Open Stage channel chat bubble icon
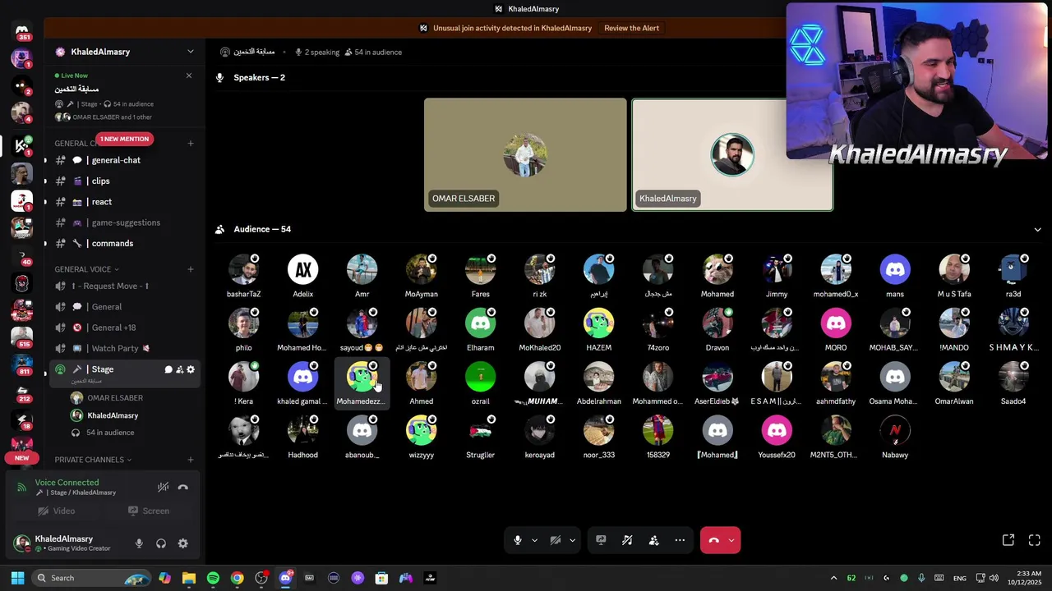Viewport: 1052px width, 591px height. (168, 369)
